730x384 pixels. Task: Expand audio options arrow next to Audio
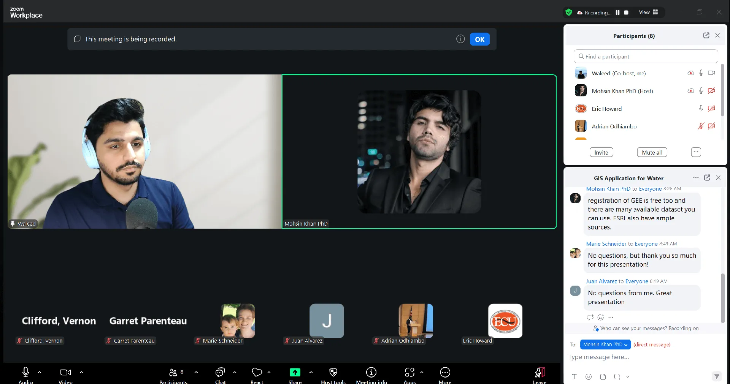(40, 372)
